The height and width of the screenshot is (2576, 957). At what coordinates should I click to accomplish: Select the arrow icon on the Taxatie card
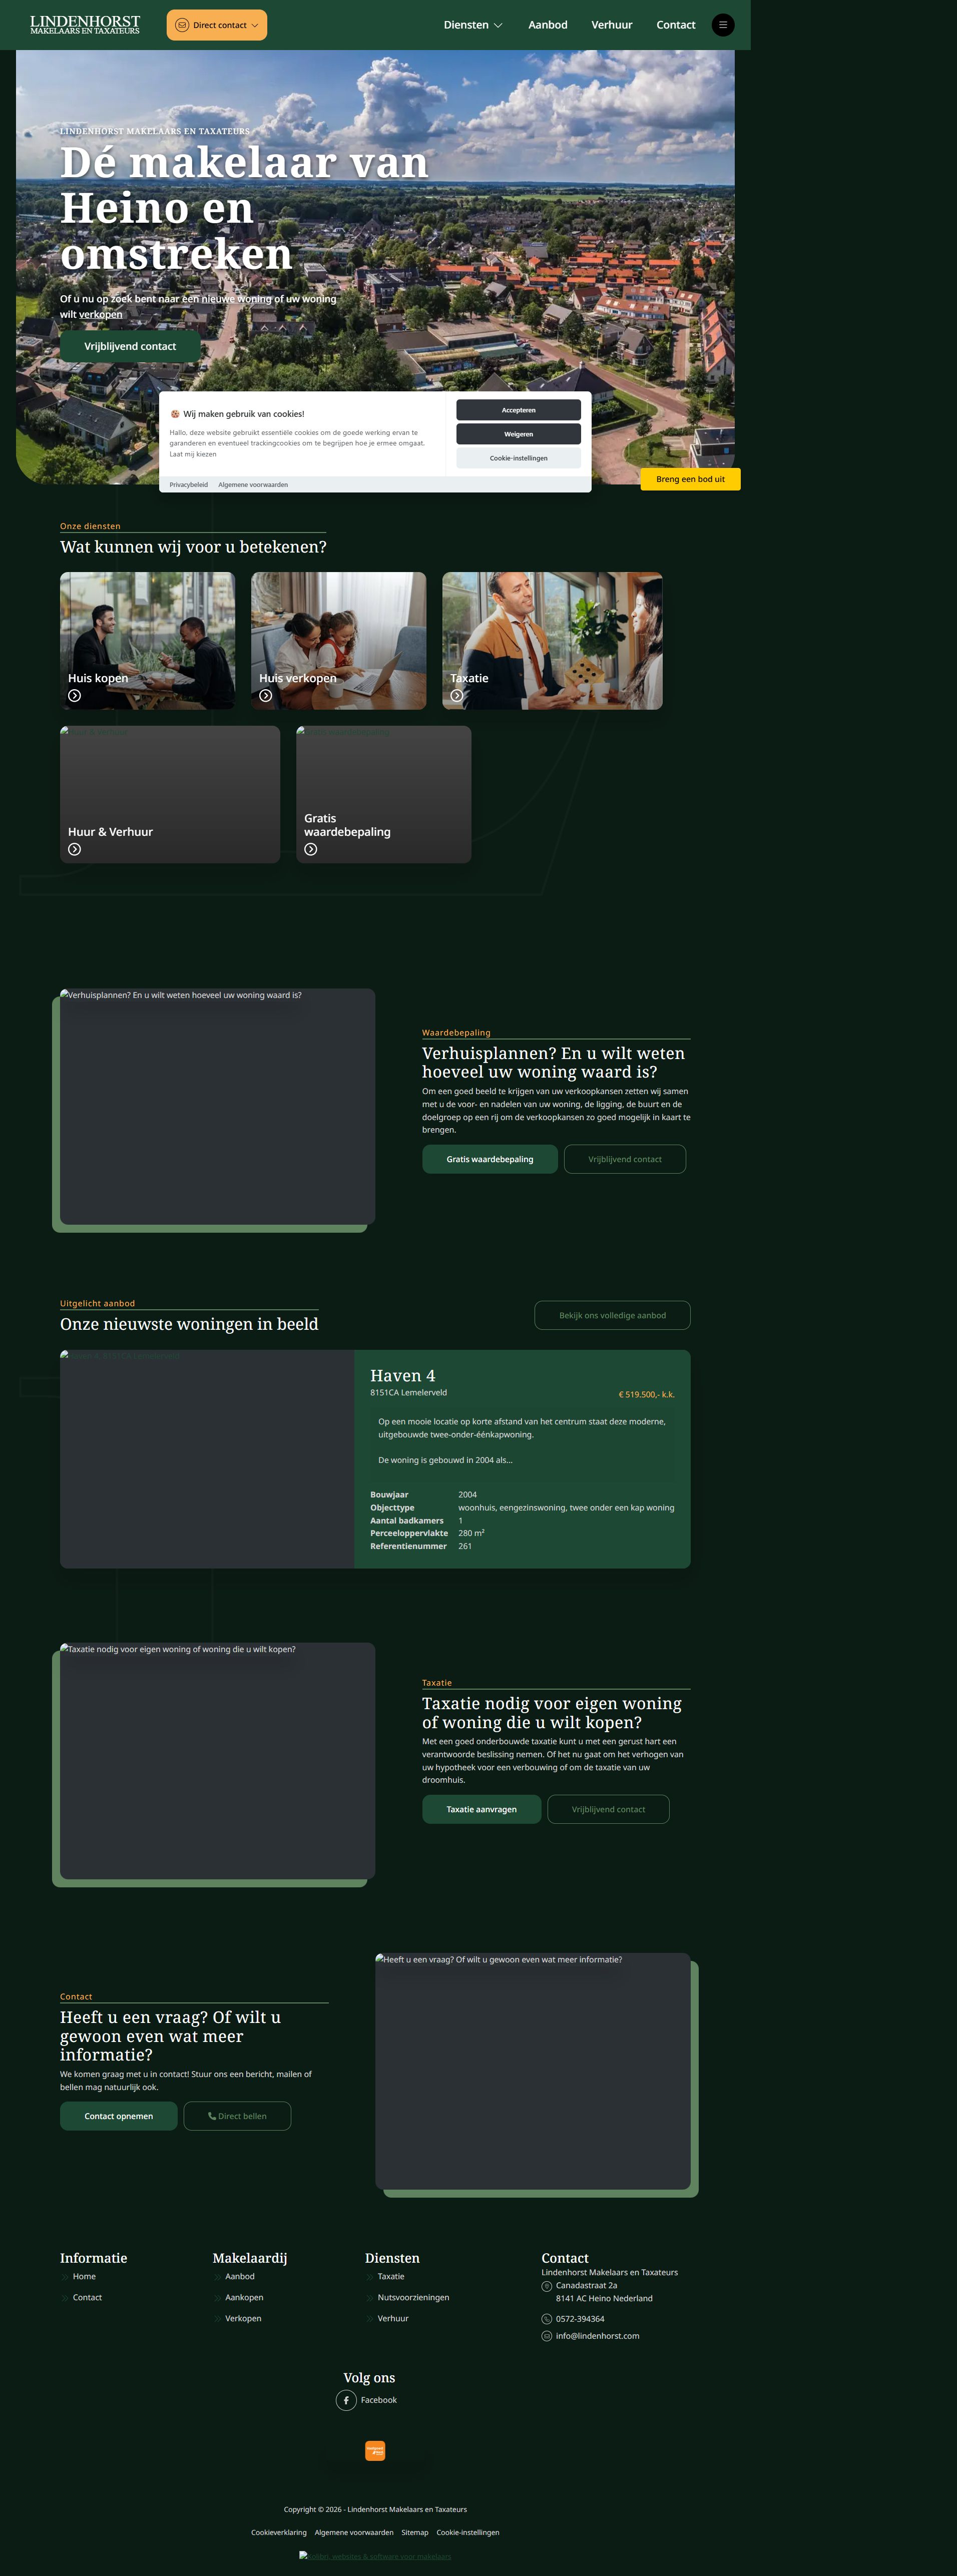pyautogui.click(x=458, y=695)
